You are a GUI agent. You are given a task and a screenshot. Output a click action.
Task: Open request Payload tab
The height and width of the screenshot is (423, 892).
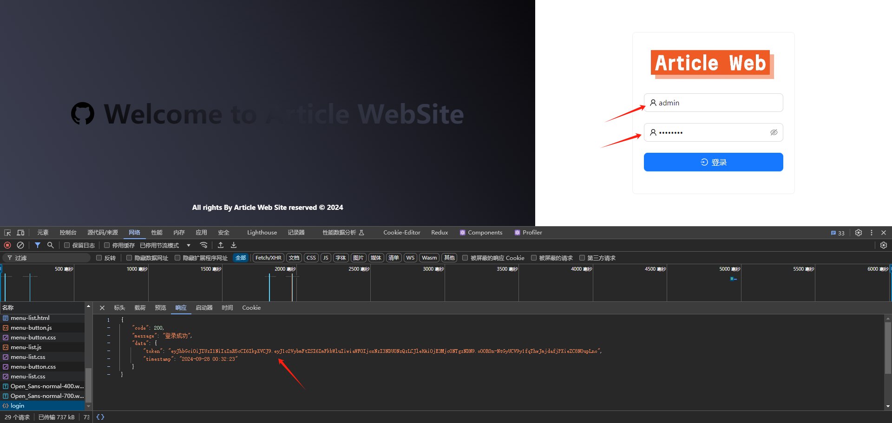[x=140, y=308]
